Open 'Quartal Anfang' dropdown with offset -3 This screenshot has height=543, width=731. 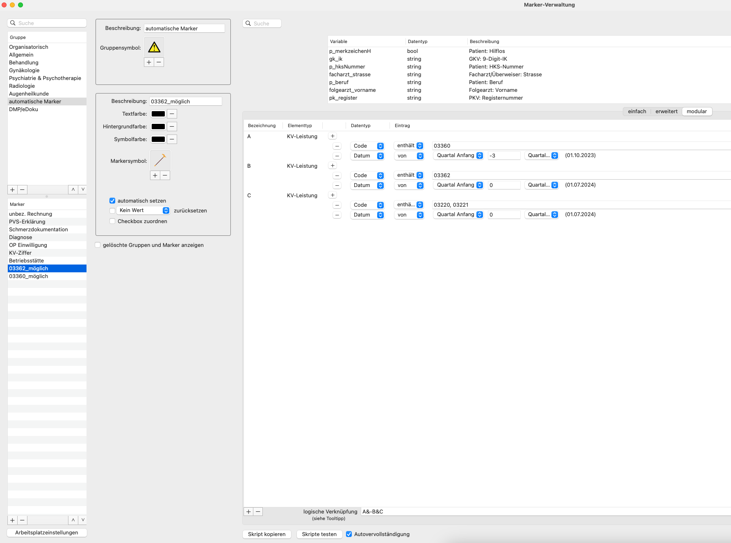(x=458, y=155)
